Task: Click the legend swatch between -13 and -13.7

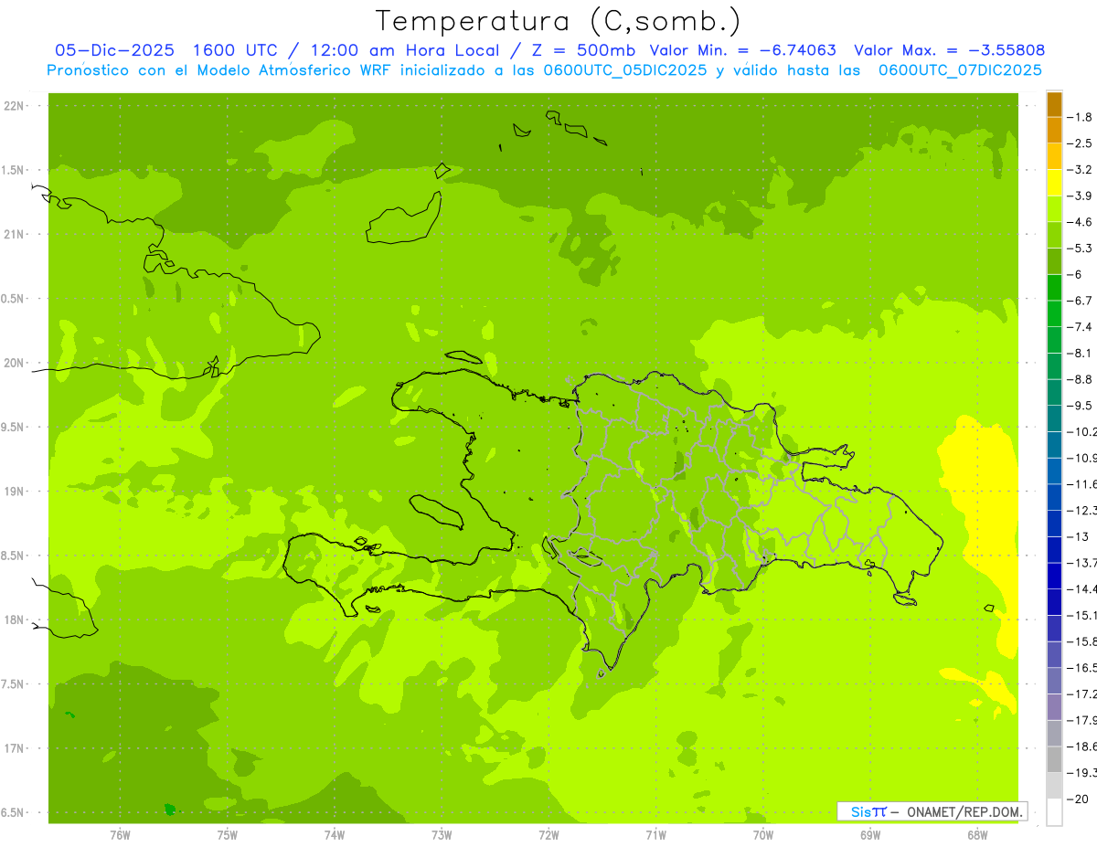Action: tap(1054, 550)
